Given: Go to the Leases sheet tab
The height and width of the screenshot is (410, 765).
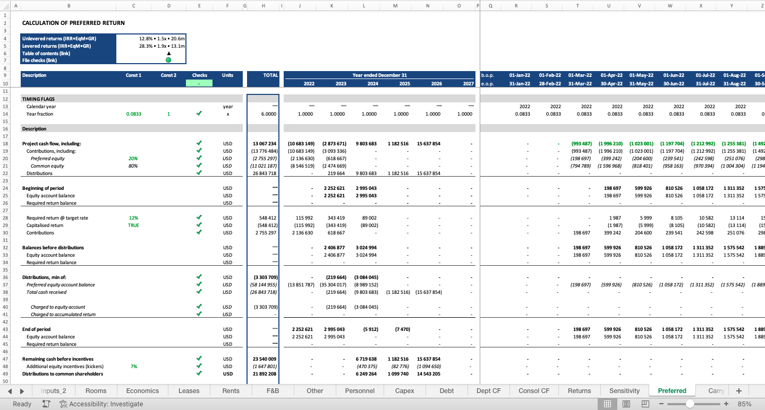Looking at the screenshot, I should pyautogui.click(x=189, y=391).
